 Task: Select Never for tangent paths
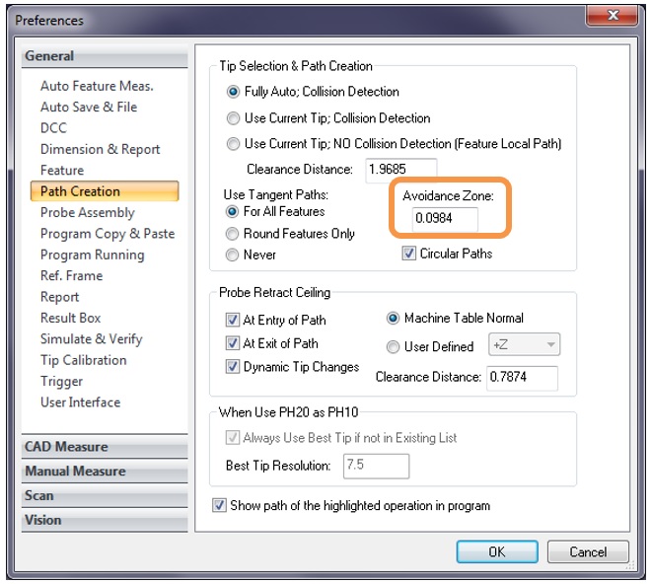[232, 255]
